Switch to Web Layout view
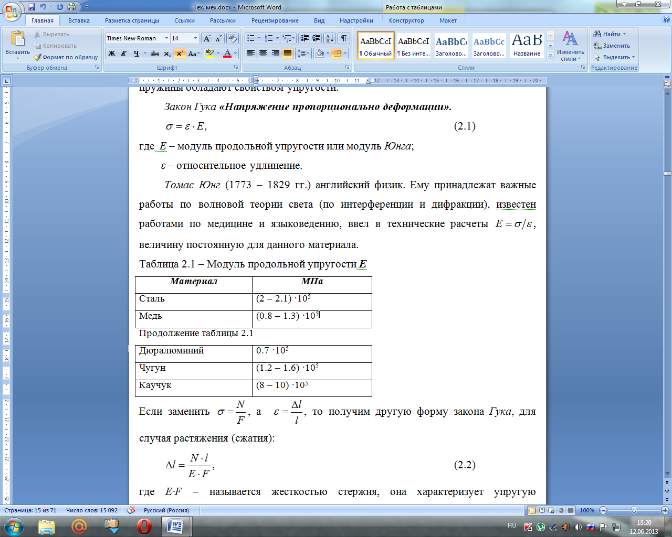672x537 pixels. tap(551, 510)
